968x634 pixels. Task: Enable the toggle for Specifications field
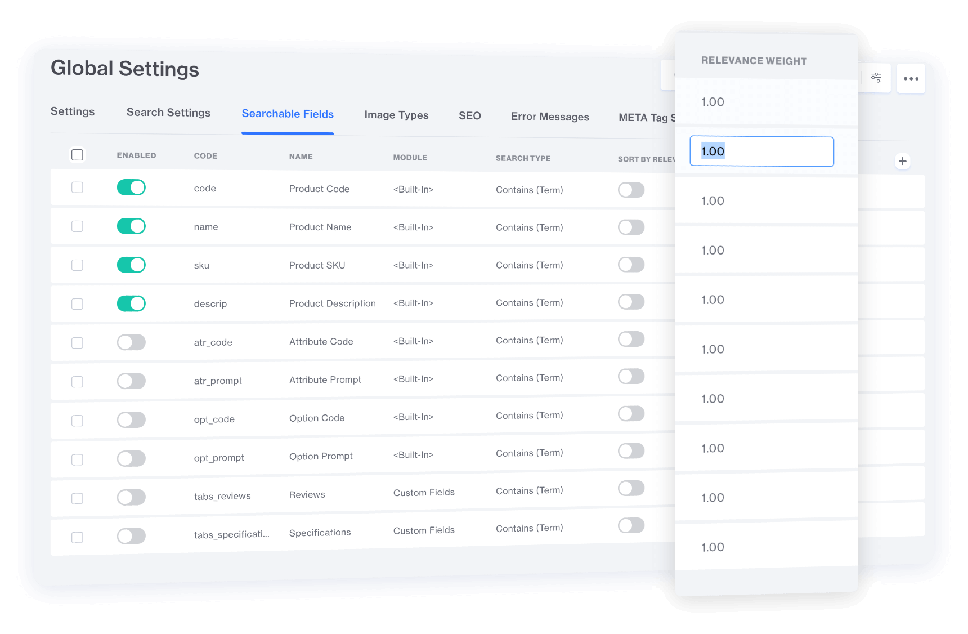coord(131,536)
